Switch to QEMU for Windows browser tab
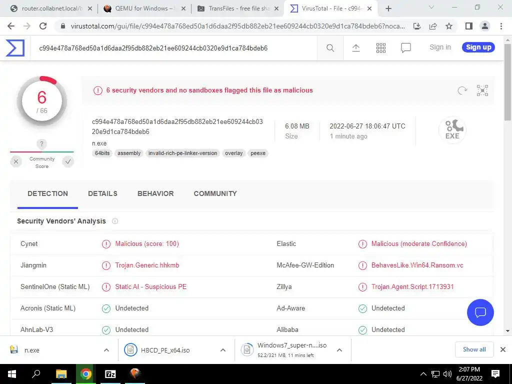The image size is (512, 384). (145, 8)
